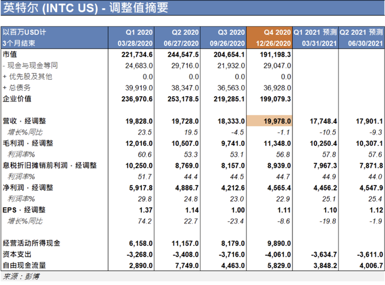Click the EPS growth value 74.2
This screenshot has width=385, height=285.
coord(144,221)
